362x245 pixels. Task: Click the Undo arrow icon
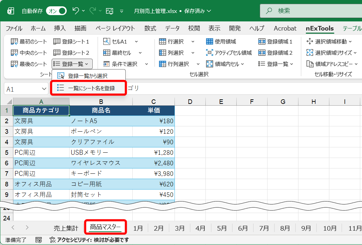75,11
